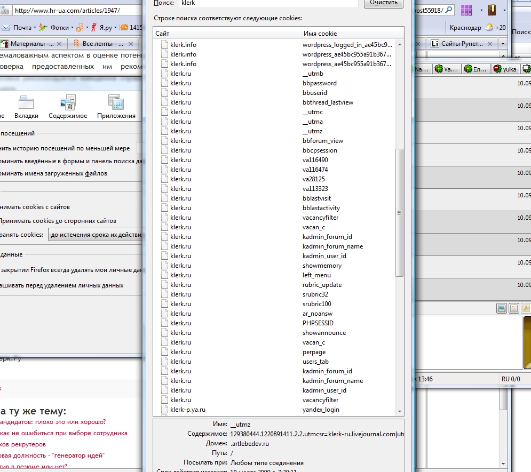The width and height of the screenshot is (531, 472).
Task: Click the cookie search field containing 'klerk'
Action: (x=268, y=3)
